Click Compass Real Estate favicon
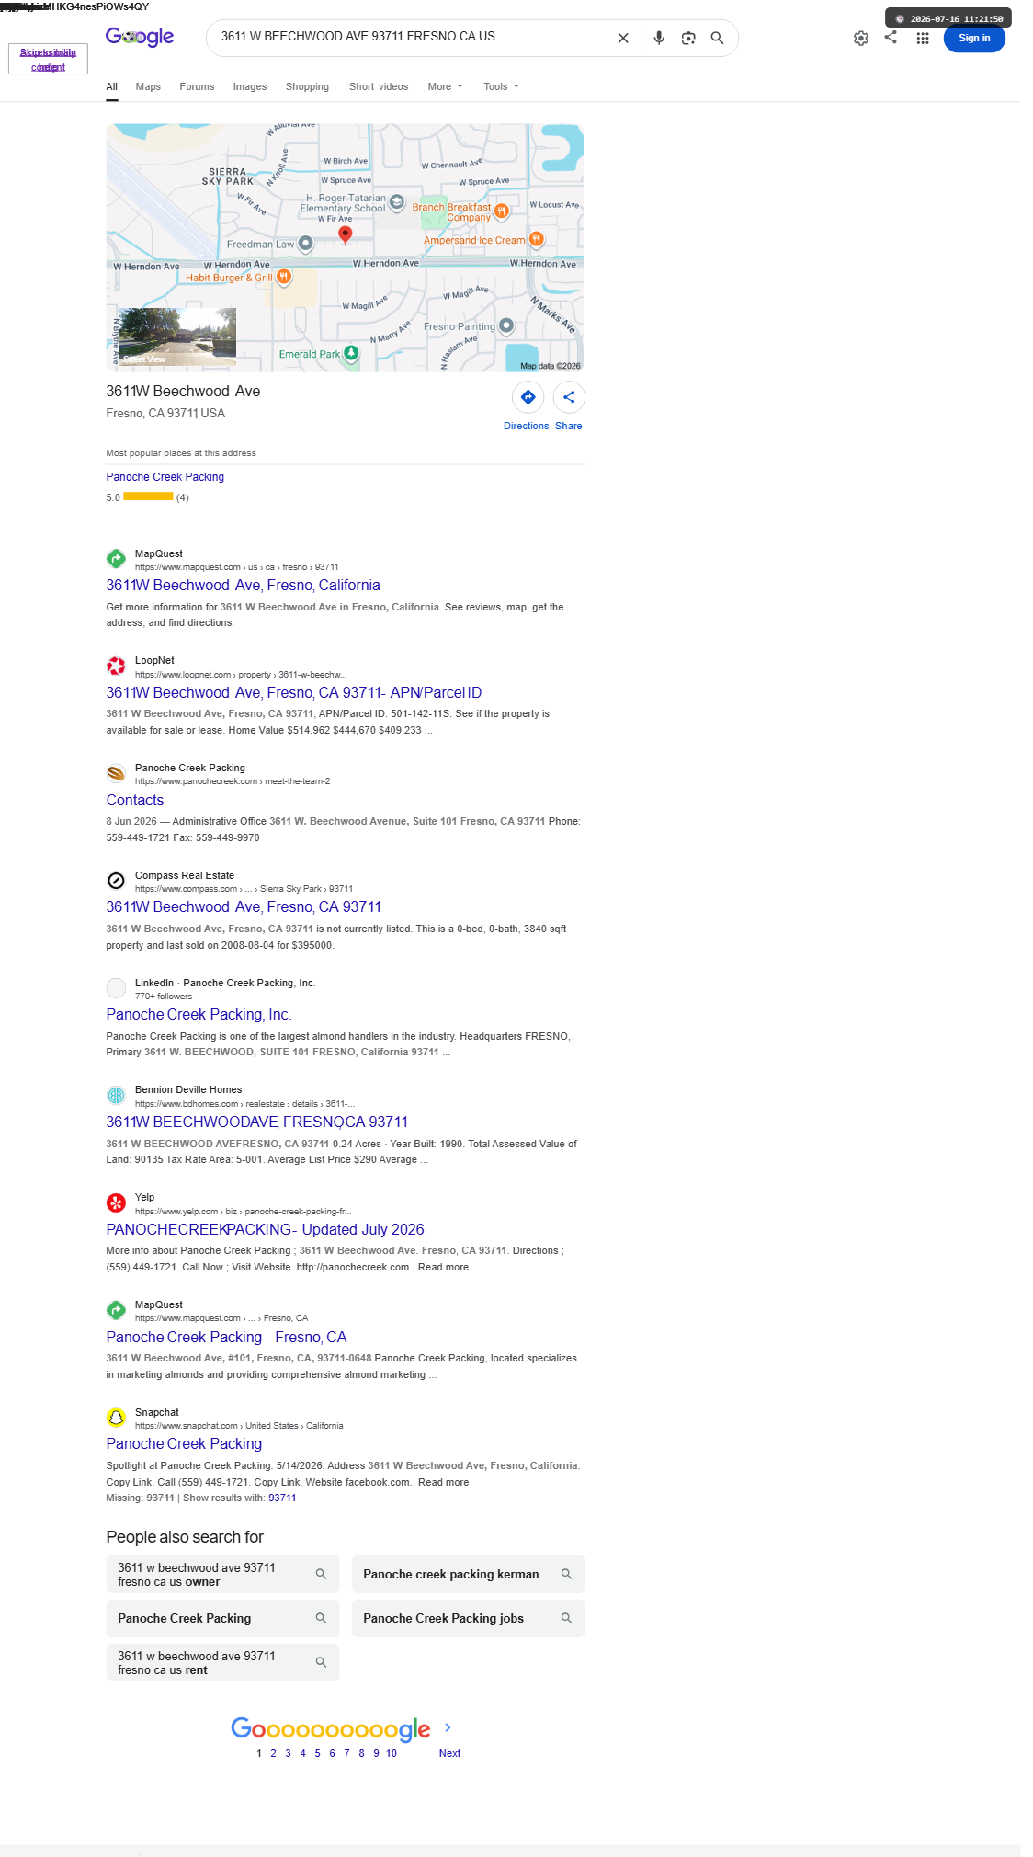The height and width of the screenshot is (1857, 1033). (116, 881)
